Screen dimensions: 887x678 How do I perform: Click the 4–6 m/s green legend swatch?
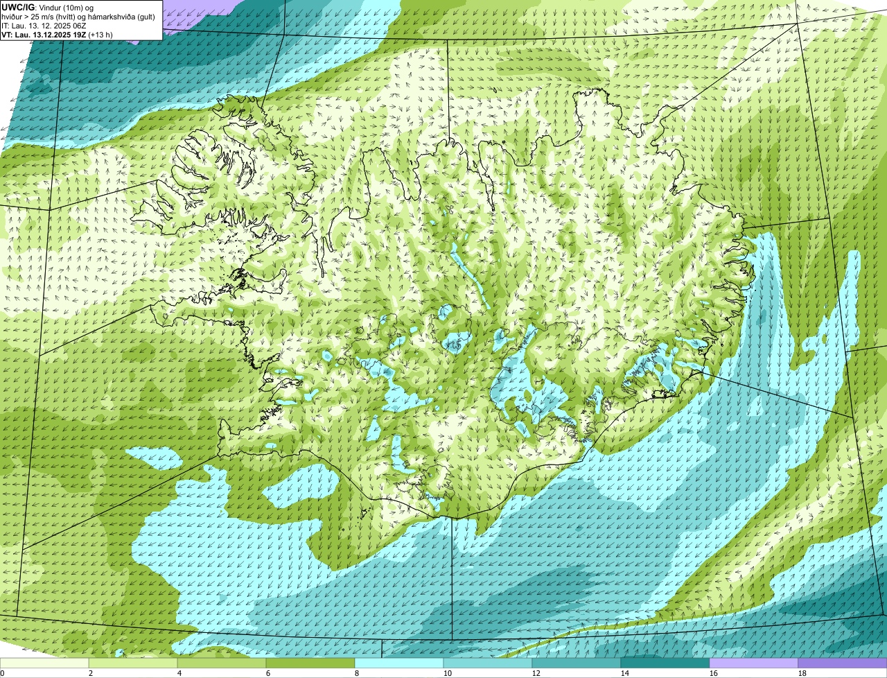[x=222, y=663]
